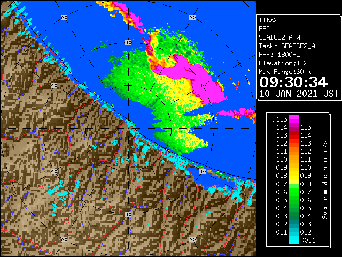The height and width of the screenshot is (257, 342).
Task: Pick the bright magenta swatch atop the legend
Action: tap(294, 119)
